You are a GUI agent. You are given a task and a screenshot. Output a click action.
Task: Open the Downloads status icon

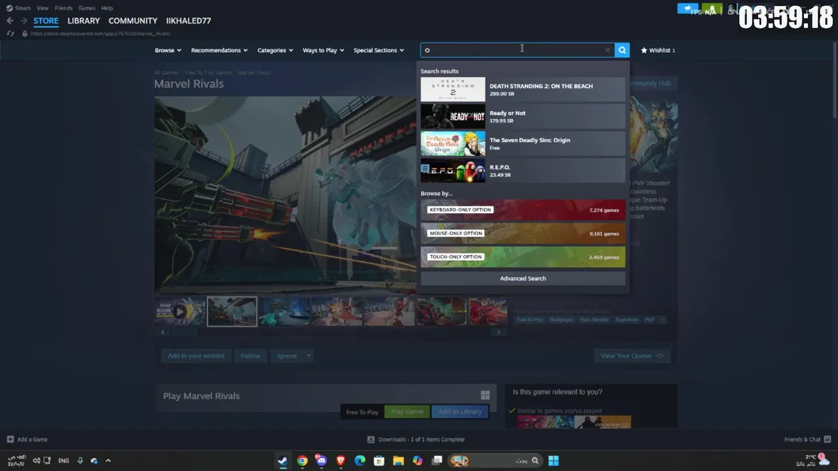pyautogui.click(x=371, y=440)
